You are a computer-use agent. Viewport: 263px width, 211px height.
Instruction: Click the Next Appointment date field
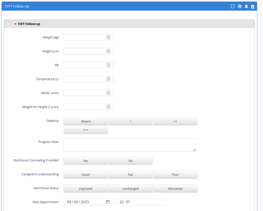tap(88, 202)
